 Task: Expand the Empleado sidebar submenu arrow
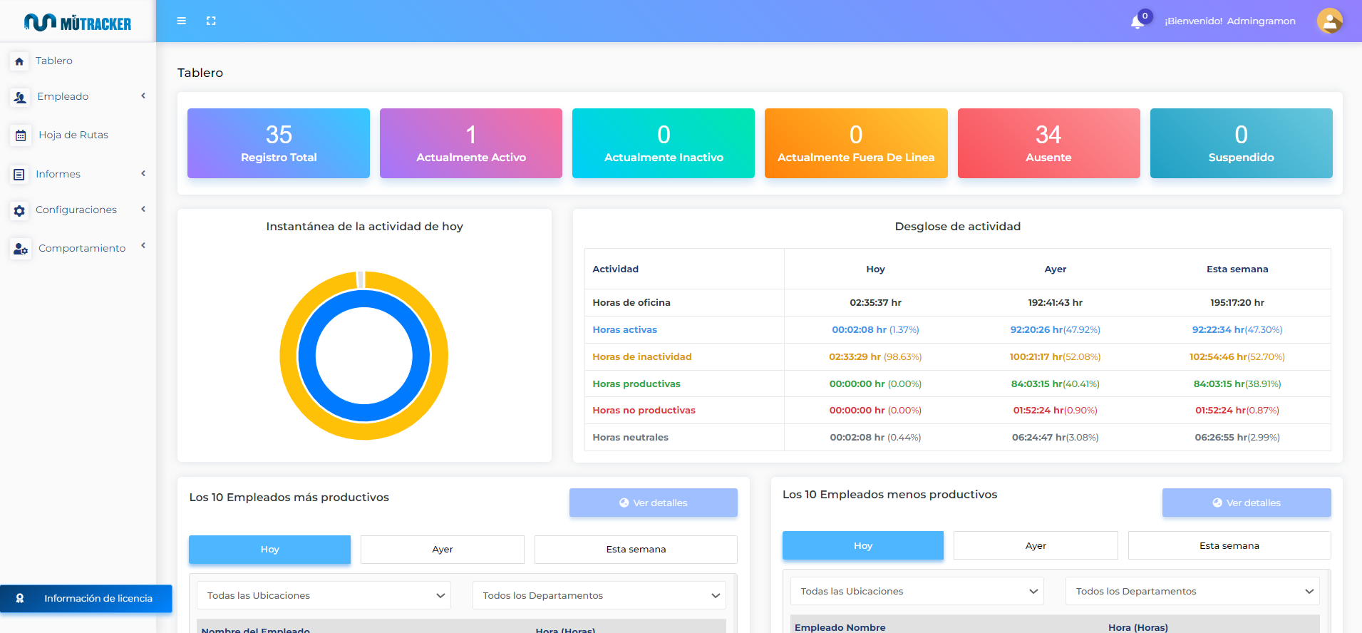(x=143, y=96)
